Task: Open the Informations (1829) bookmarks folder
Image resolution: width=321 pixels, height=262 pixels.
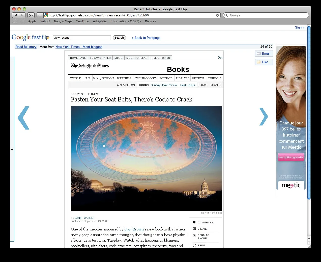Action: click(x=126, y=21)
